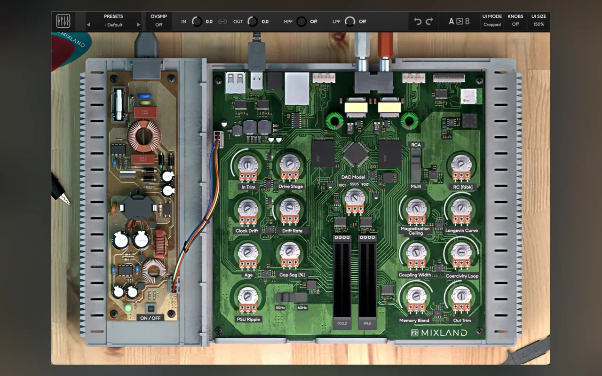602x376 pixels.
Task: Select the previous preset arrow
Action: [88, 25]
